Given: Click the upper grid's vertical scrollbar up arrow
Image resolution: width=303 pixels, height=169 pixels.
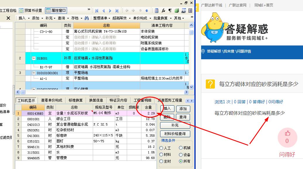Looking at the screenshot, I should point(191,25).
